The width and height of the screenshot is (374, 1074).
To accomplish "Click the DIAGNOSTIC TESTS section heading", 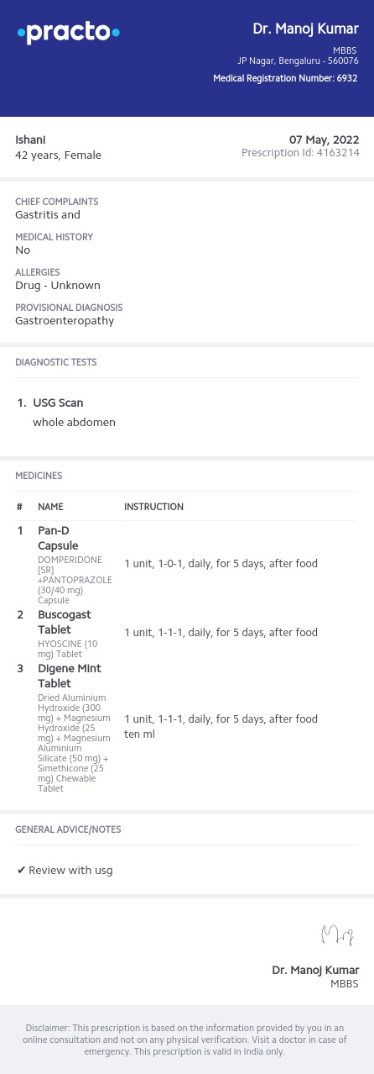I will (x=56, y=362).
